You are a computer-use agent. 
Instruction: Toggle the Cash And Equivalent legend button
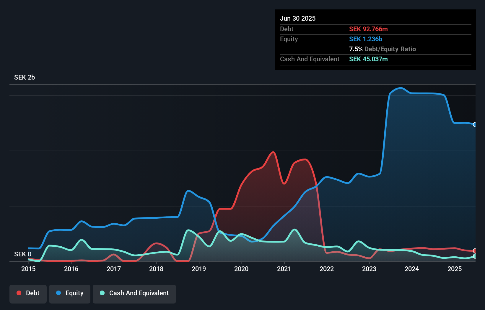(134, 294)
